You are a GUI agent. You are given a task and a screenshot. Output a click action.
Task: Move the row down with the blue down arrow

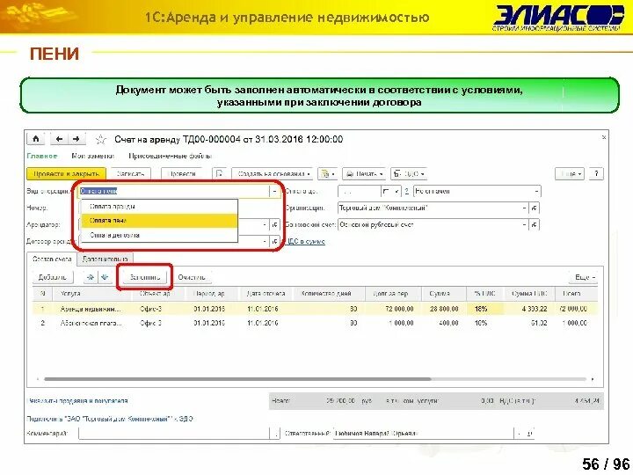click(105, 277)
